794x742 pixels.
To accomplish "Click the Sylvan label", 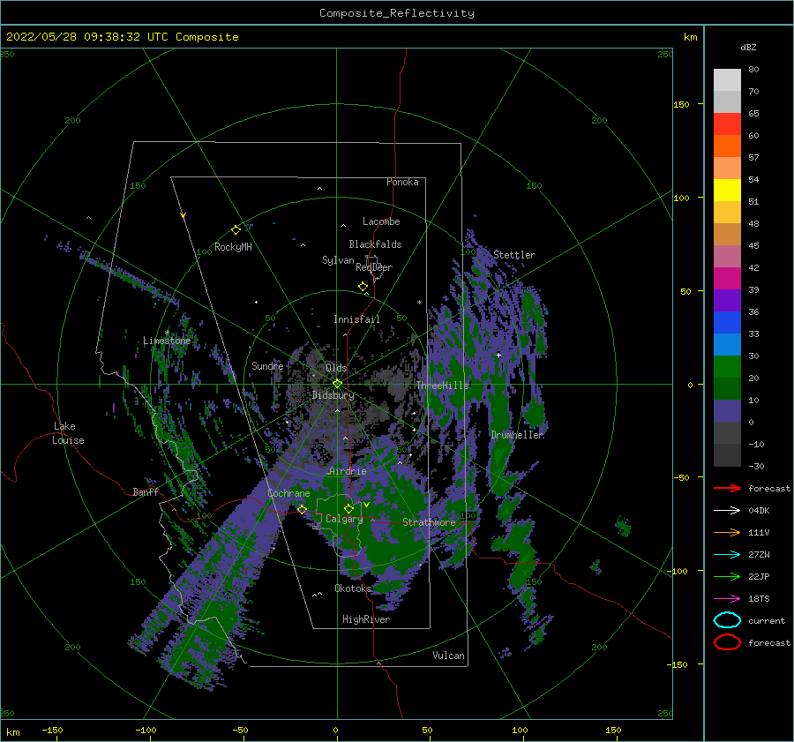I will tap(338, 260).
